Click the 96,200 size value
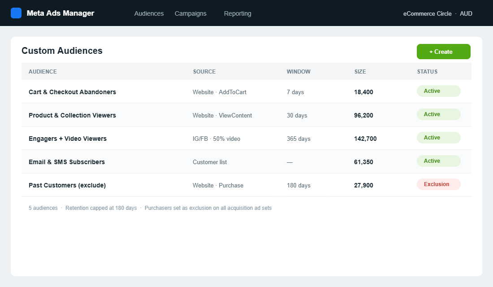493x287 pixels. (x=363, y=115)
